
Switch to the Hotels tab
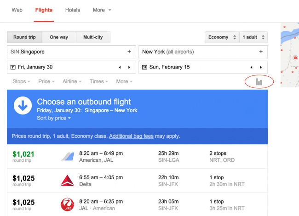coord(73,10)
